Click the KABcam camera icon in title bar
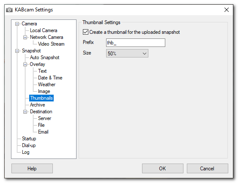Image resolution: width=238 pixels, height=183 pixels. pyautogui.click(x=9, y=10)
